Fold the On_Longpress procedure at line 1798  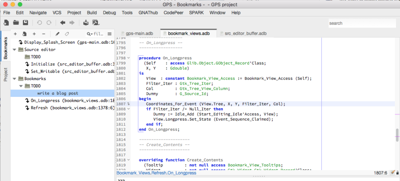point(128,58)
